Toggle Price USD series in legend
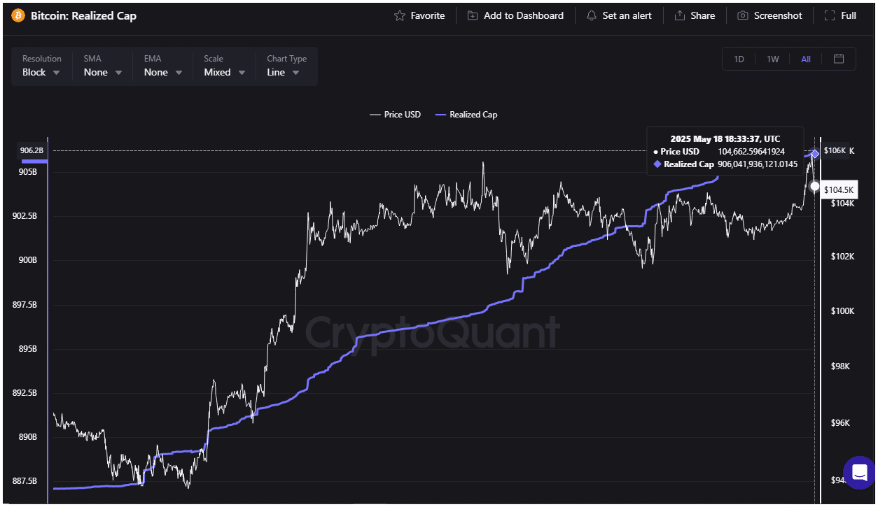This screenshot has width=878, height=507. pyautogui.click(x=396, y=115)
